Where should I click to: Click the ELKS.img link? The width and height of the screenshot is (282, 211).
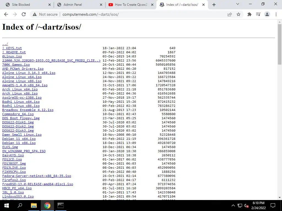click(x=10, y=147)
